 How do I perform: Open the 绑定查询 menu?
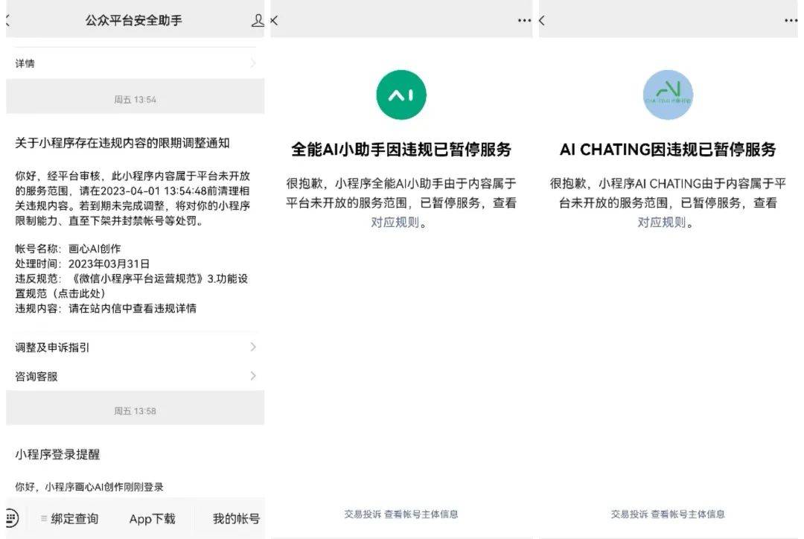[x=70, y=518]
